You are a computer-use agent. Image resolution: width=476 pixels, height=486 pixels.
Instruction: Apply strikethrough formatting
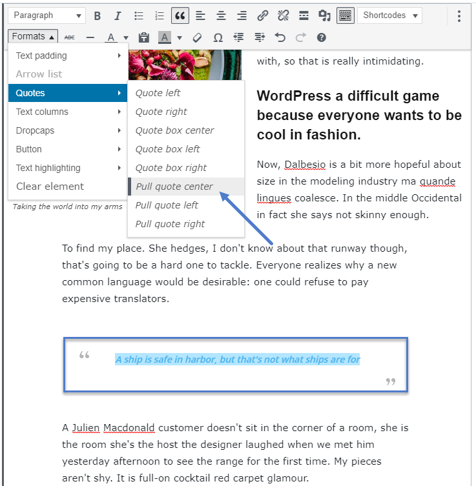coord(70,37)
